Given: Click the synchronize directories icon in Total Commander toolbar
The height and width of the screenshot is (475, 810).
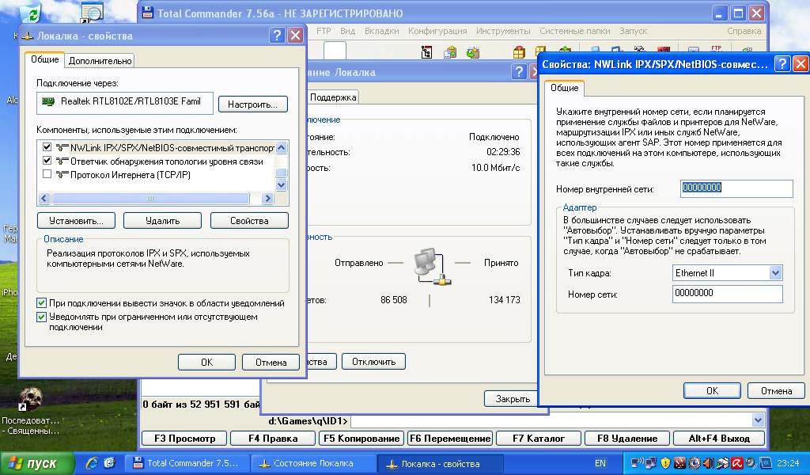Looking at the screenshot, I should pos(473,51).
